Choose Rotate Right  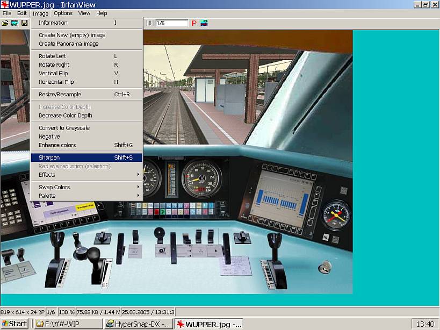click(86, 65)
